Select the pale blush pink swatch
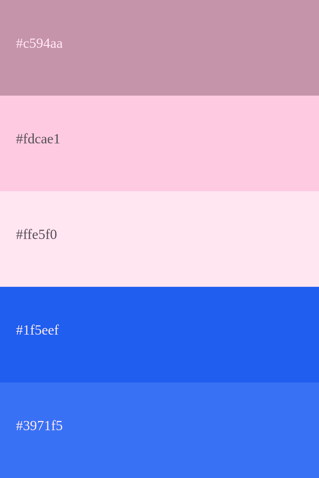 coord(191,239)
